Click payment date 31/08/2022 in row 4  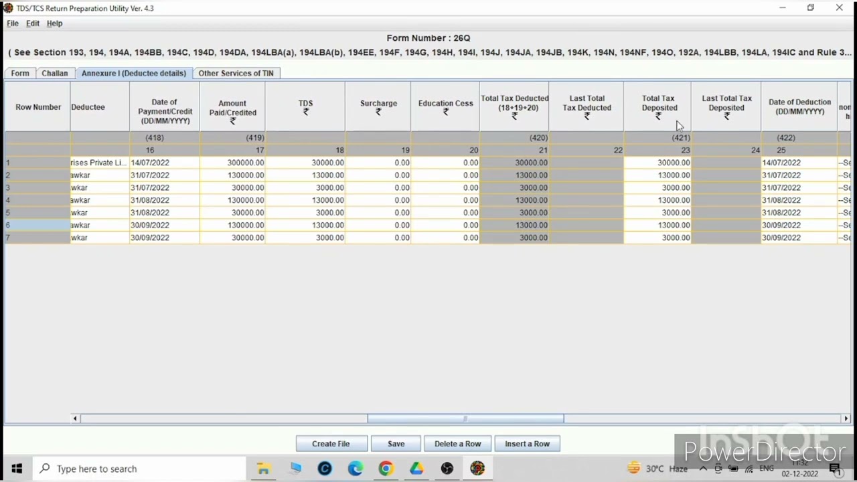pyautogui.click(x=164, y=200)
